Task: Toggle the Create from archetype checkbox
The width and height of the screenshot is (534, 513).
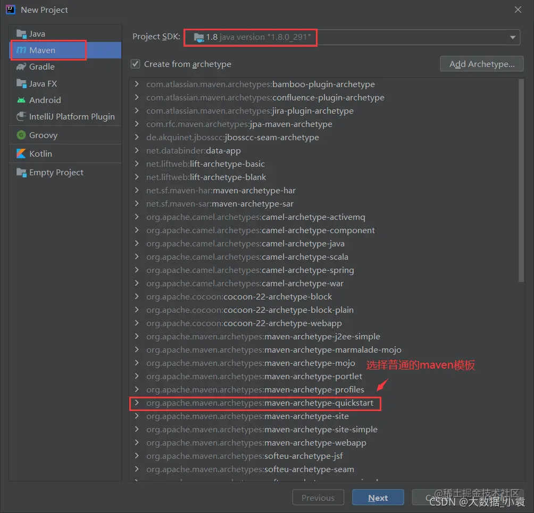Action: tap(136, 64)
